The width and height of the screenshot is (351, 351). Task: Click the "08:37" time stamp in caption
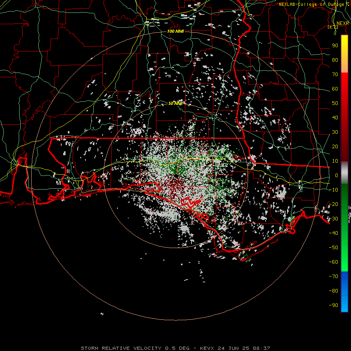[261, 348]
